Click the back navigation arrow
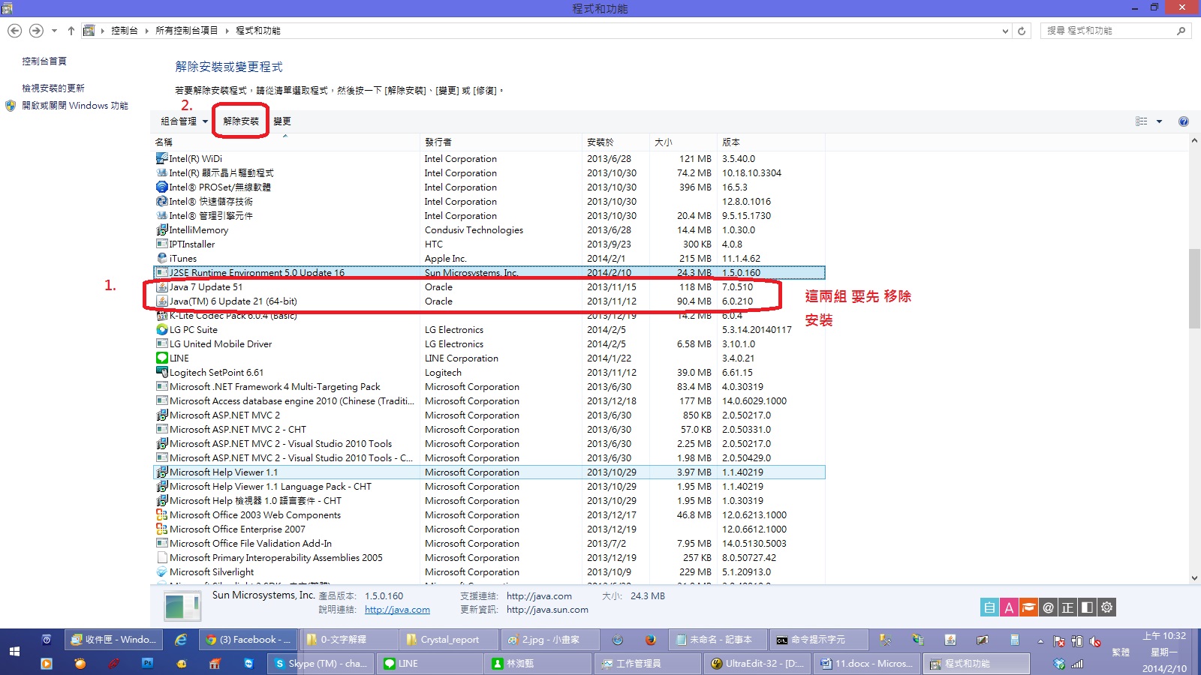Screen dimensions: 1201x675 (14, 31)
